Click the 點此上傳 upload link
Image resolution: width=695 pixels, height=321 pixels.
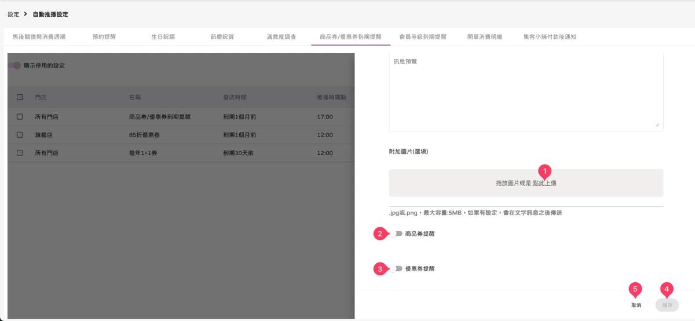(x=545, y=183)
